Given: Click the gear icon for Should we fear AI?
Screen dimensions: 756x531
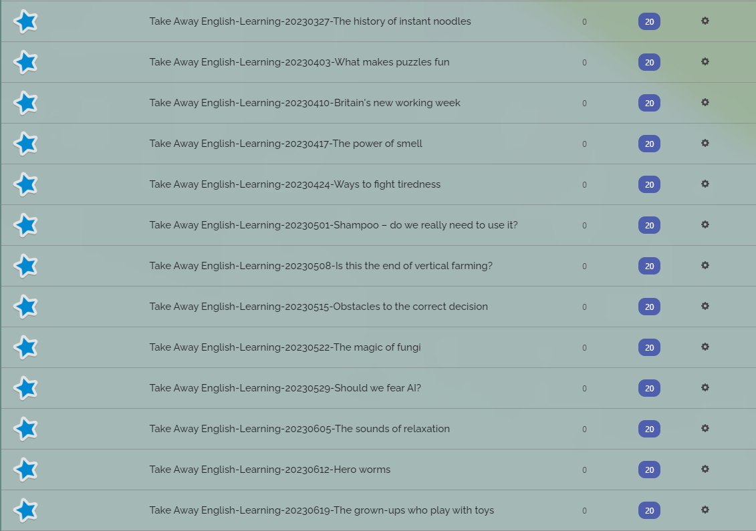Looking at the screenshot, I should coord(705,388).
